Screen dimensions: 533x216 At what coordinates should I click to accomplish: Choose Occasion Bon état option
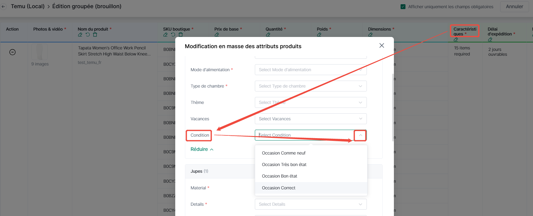point(311,176)
